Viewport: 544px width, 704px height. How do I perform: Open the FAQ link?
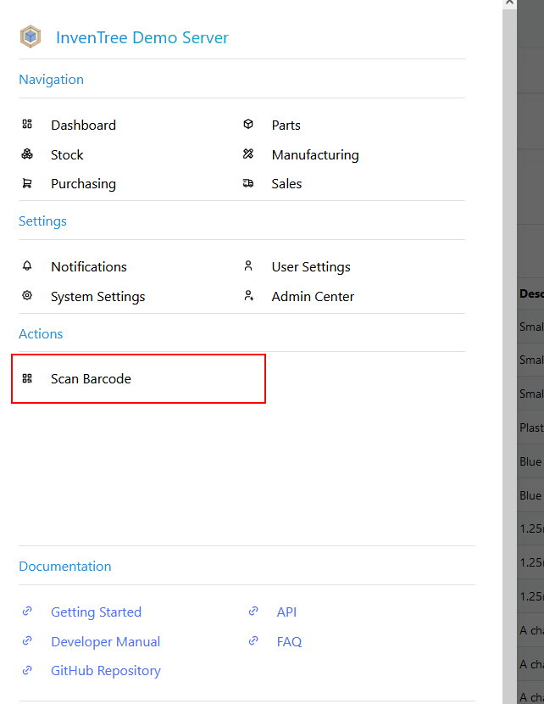pos(289,641)
